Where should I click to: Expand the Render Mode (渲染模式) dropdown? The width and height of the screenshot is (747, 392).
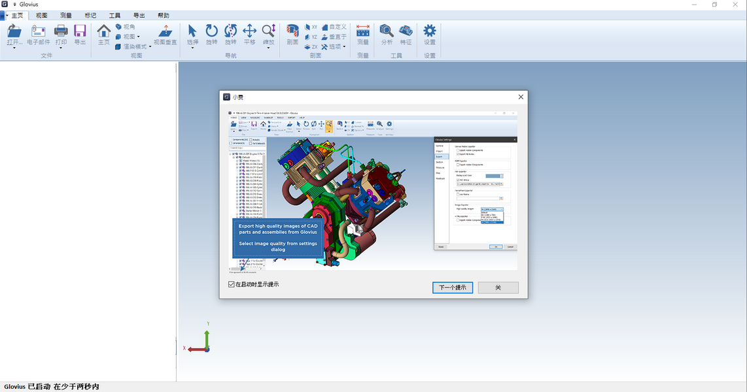click(150, 46)
